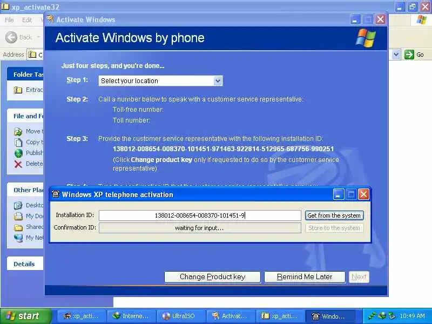The height and width of the screenshot is (324, 432).
Task: Minimize the xp_activate32 Explorer window
Action: click(x=400, y=6)
